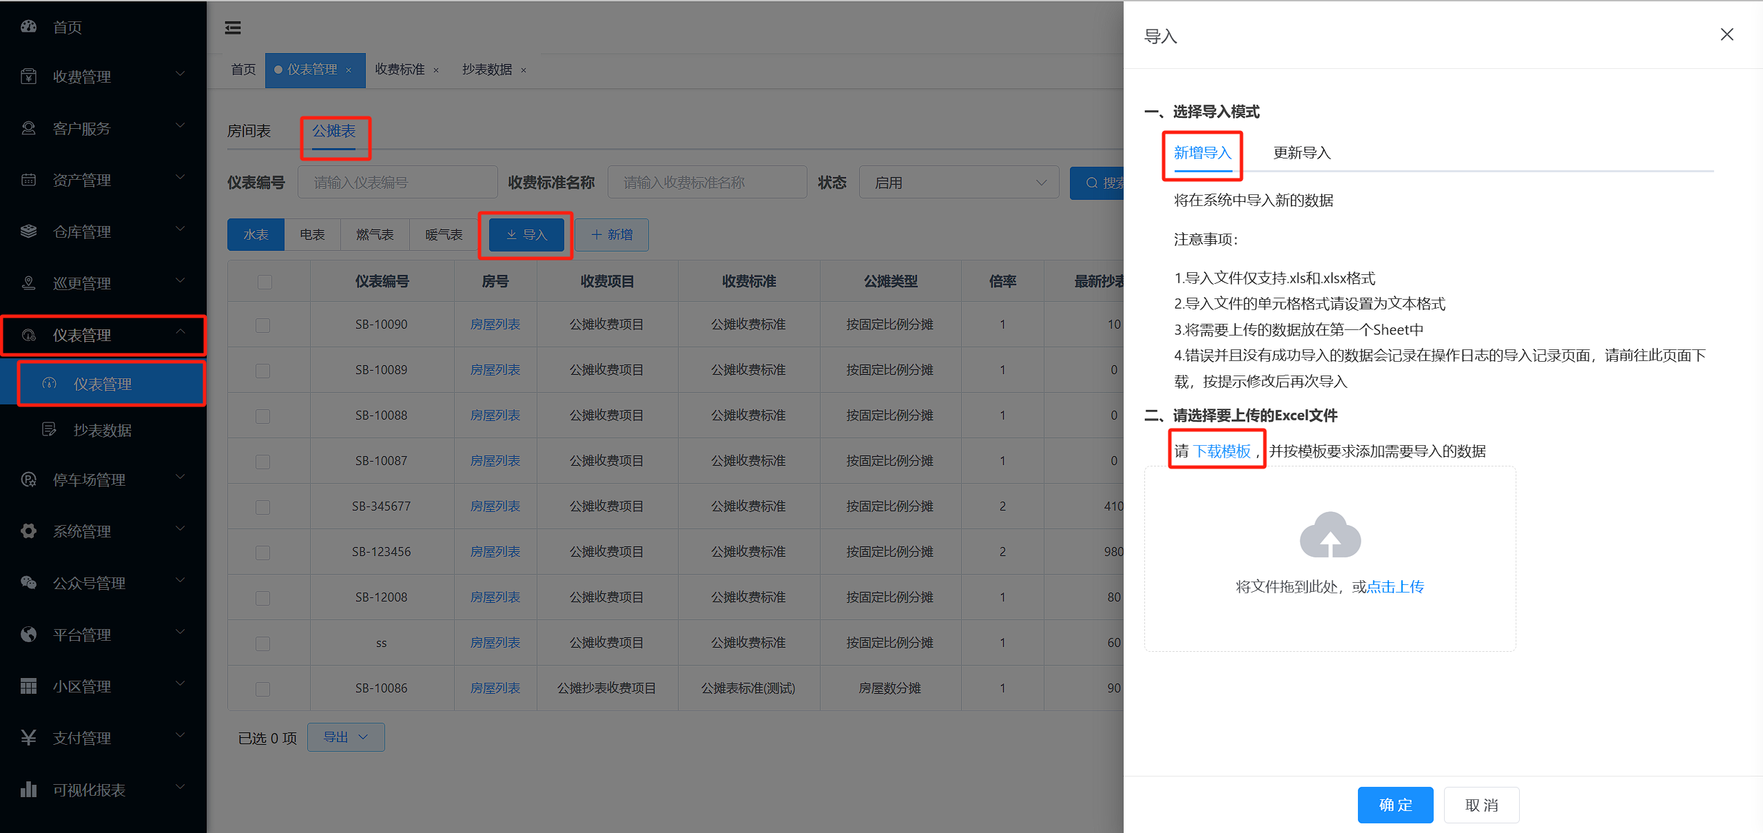Click the 平台管理 globe icon
This screenshot has width=1763, height=833.
click(28, 635)
